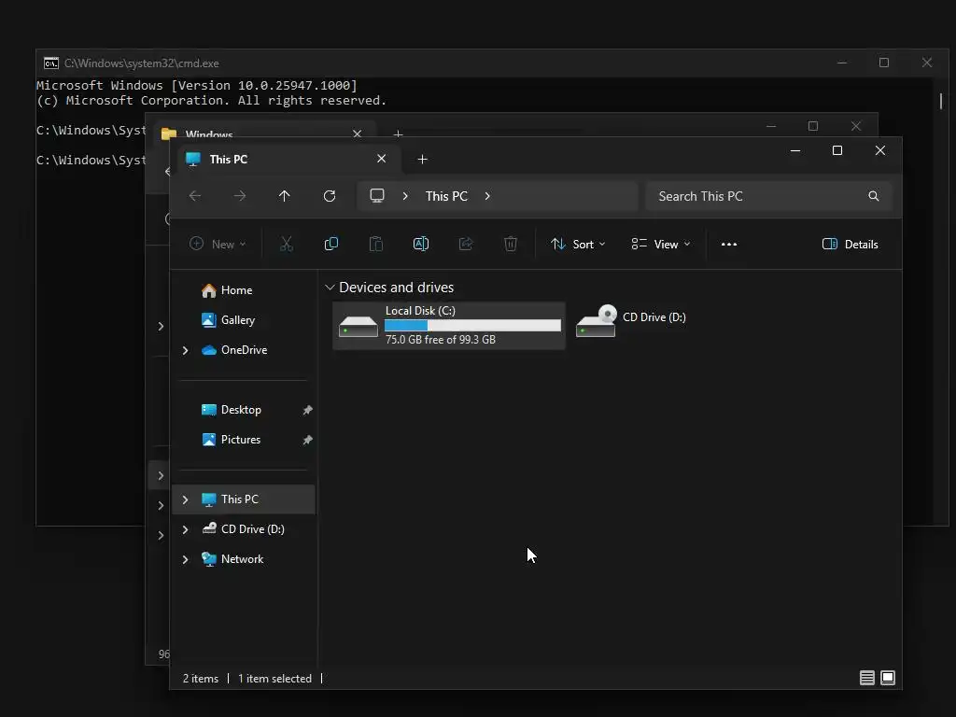Click "1 item selected" in status bar
The image size is (956, 717).
coord(275,679)
